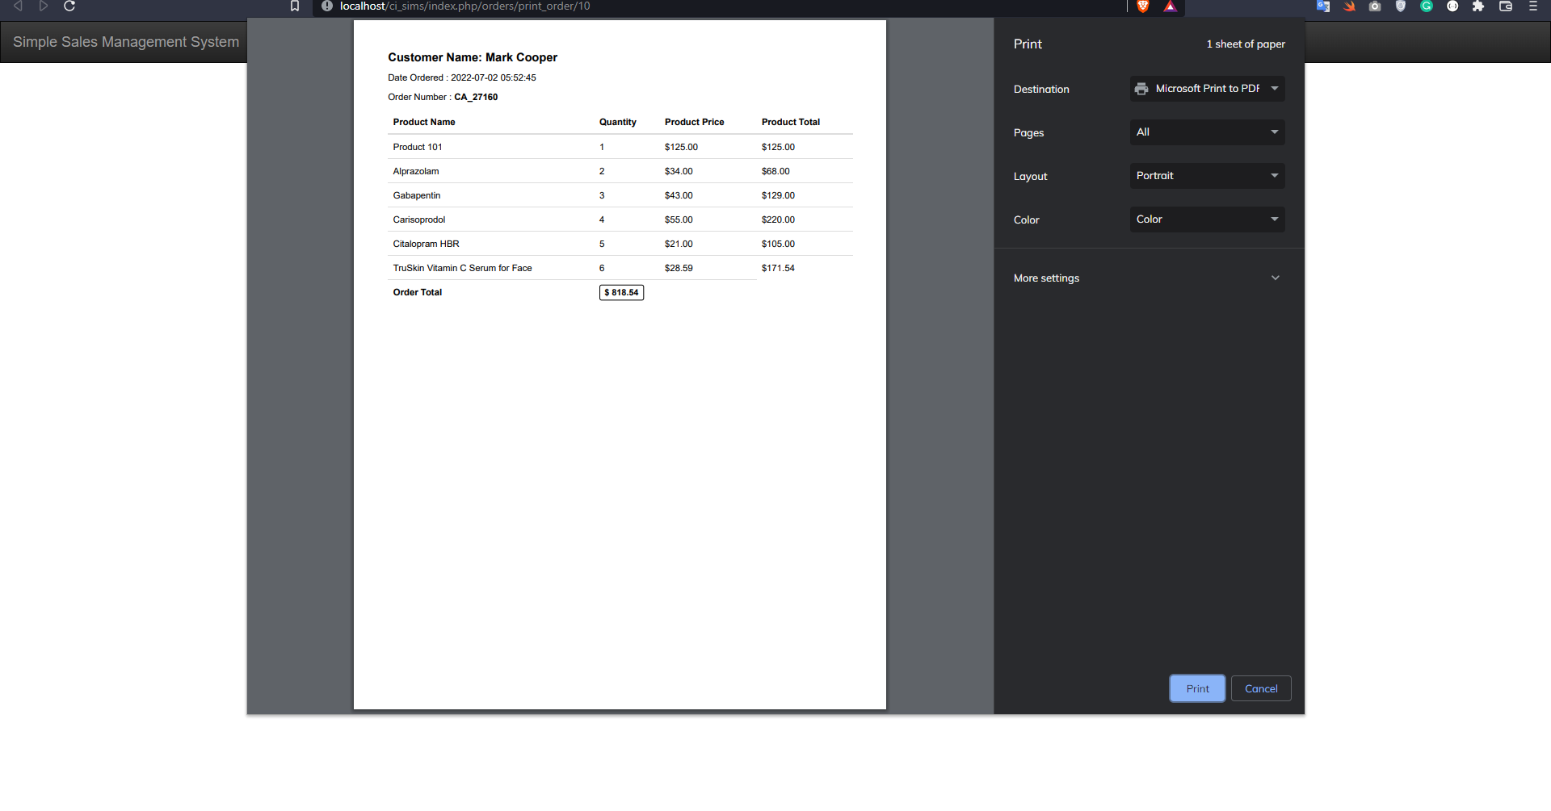
Task: Click $171.54 product total cell
Action: tap(778, 268)
